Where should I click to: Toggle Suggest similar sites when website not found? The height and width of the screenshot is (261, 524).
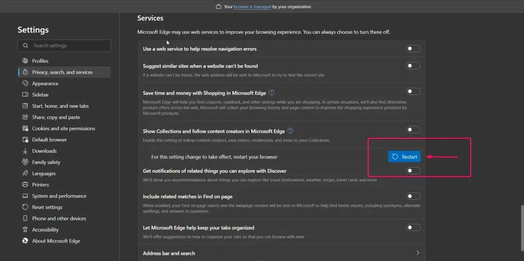(413, 66)
